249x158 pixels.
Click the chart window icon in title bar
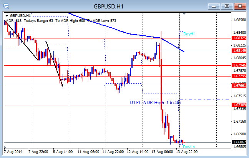6,7
